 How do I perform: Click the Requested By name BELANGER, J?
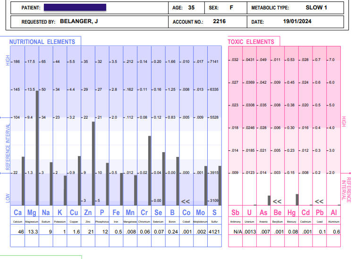pyautogui.click(x=79, y=22)
